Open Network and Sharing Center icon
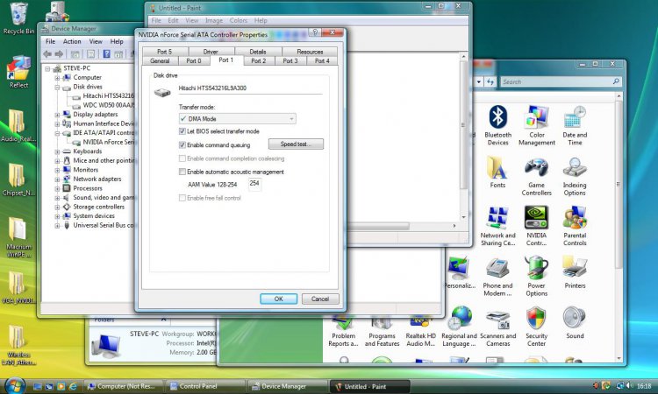 click(x=497, y=226)
